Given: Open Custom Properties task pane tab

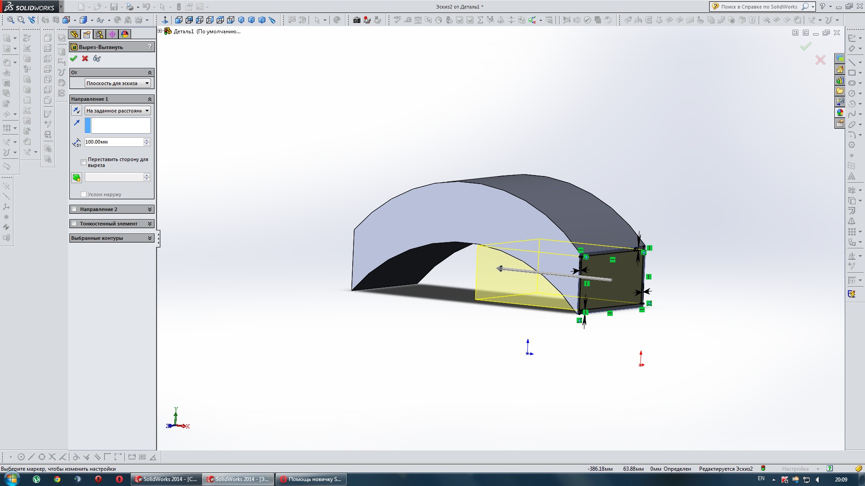Looking at the screenshot, I should pos(840,123).
